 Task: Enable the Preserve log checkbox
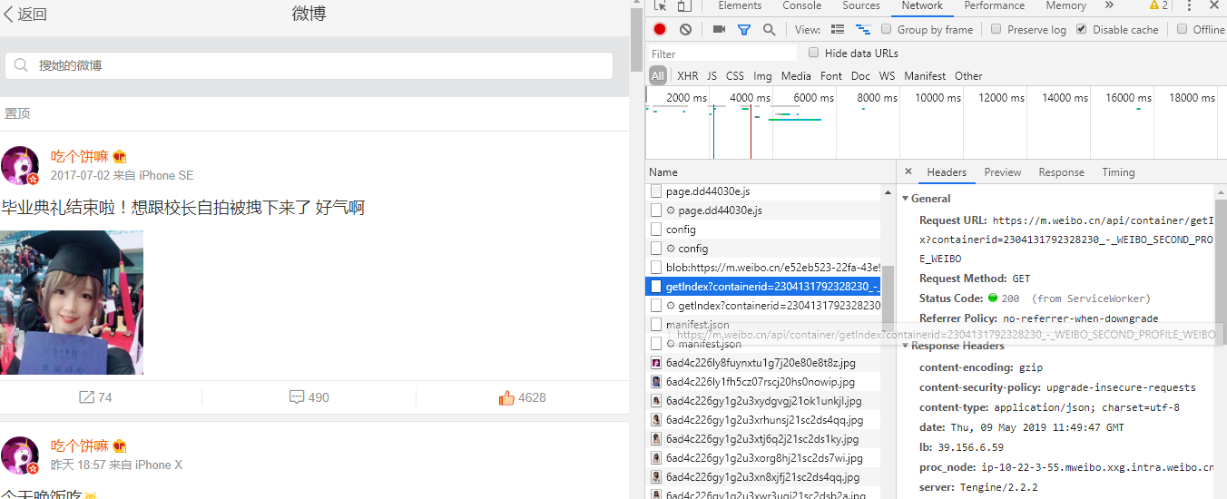(x=996, y=29)
